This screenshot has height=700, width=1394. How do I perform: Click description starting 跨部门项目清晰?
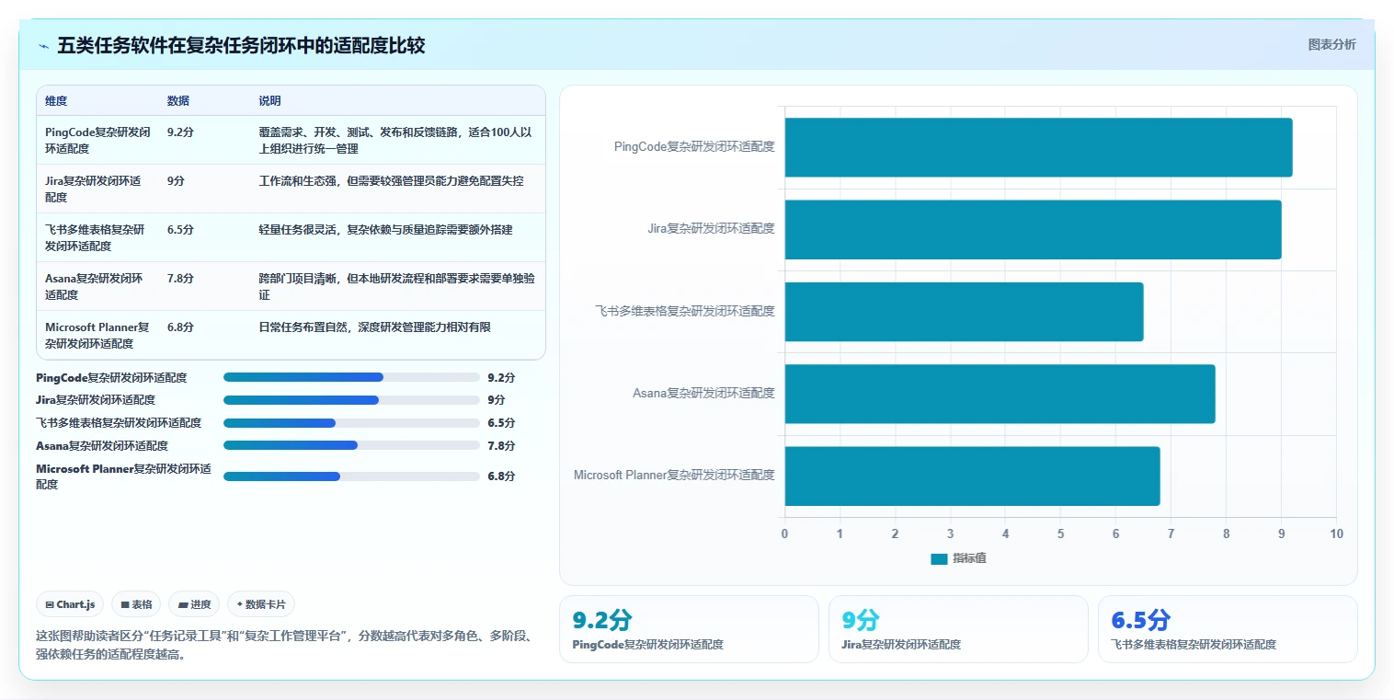pyautogui.click(x=397, y=286)
